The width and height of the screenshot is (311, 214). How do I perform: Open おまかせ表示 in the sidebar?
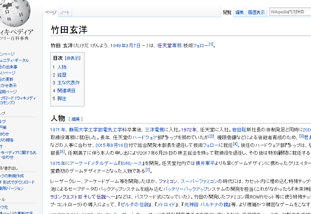[8, 85]
